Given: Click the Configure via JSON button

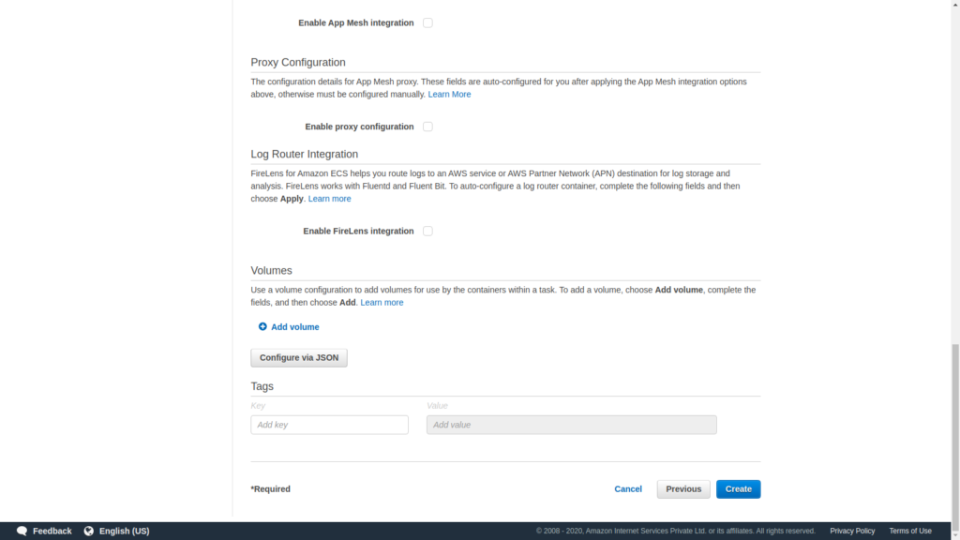Looking at the screenshot, I should pos(299,357).
